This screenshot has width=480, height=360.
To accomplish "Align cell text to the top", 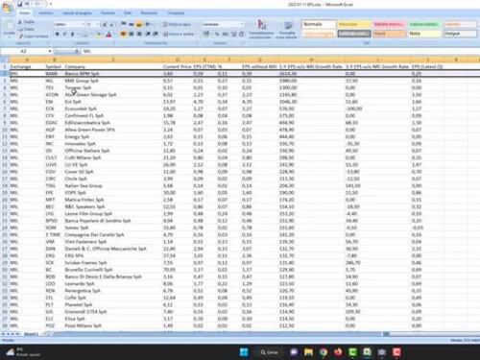I will coord(124,24).
